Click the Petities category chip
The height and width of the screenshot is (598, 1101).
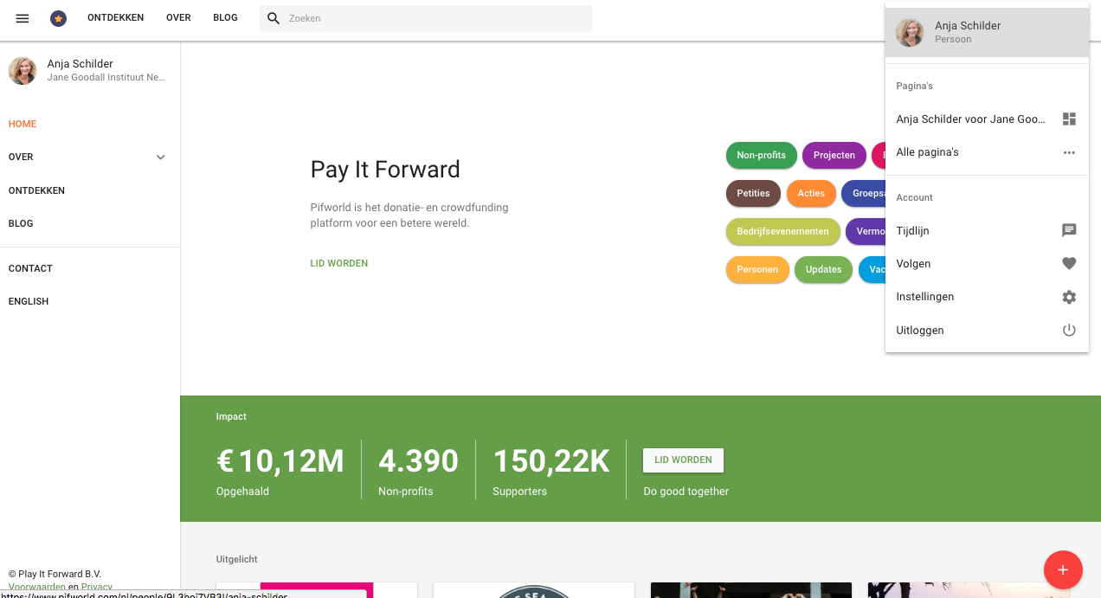pyautogui.click(x=753, y=194)
